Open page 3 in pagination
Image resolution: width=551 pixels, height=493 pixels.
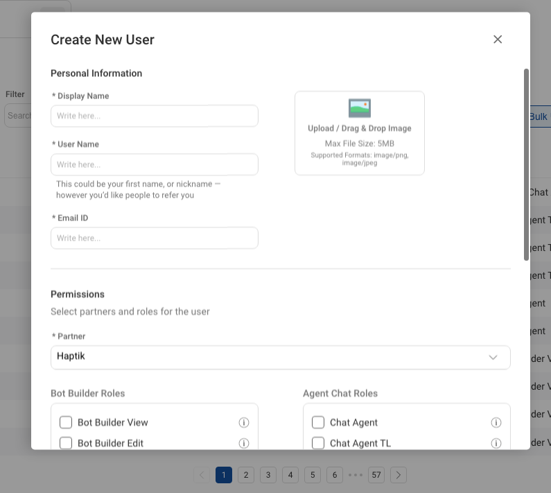point(268,475)
